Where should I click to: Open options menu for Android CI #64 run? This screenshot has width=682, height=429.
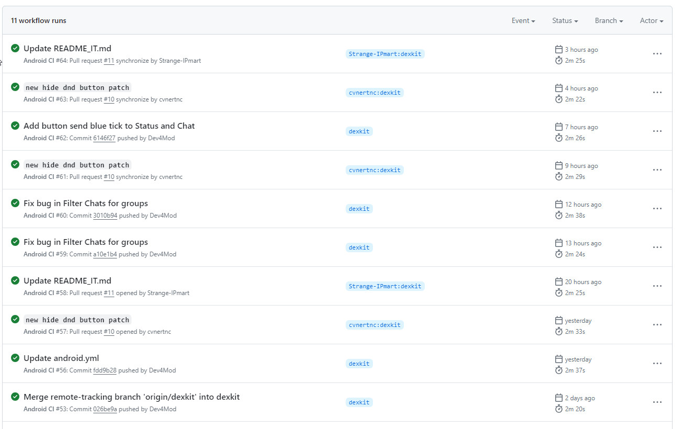(x=657, y=54)
